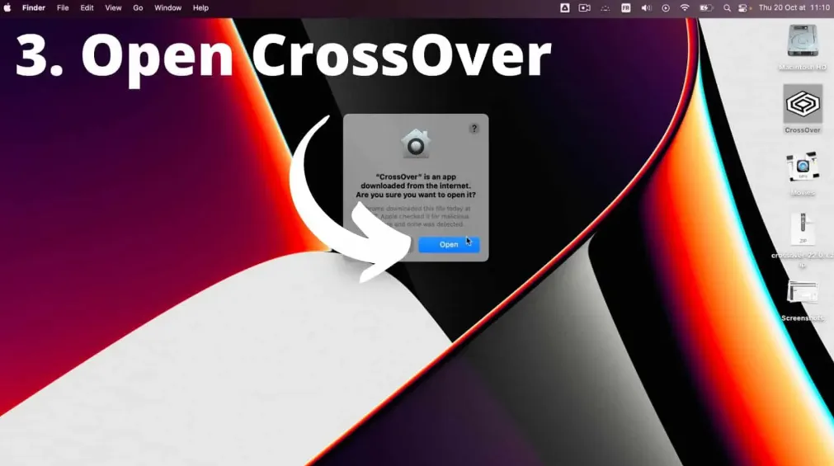Click the FR keyboard input source icon
The width and height of the screenshot is (834, 466).
pos(626,8)
